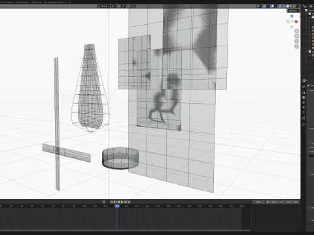Click the pan view navigation button
The image size is (314, 235).
tap(296, 36)
